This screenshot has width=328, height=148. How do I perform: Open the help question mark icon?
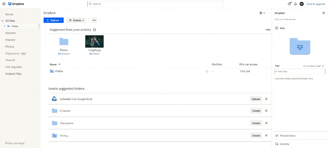289,4
